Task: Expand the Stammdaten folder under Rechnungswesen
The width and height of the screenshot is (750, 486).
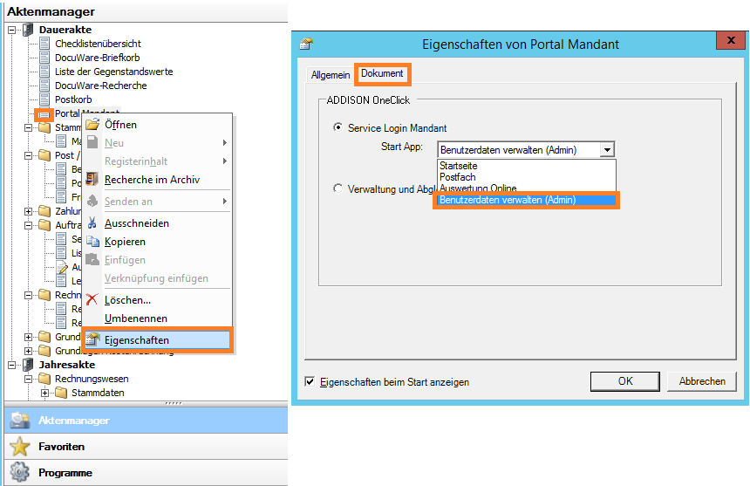Action: [x=44, y=393]
